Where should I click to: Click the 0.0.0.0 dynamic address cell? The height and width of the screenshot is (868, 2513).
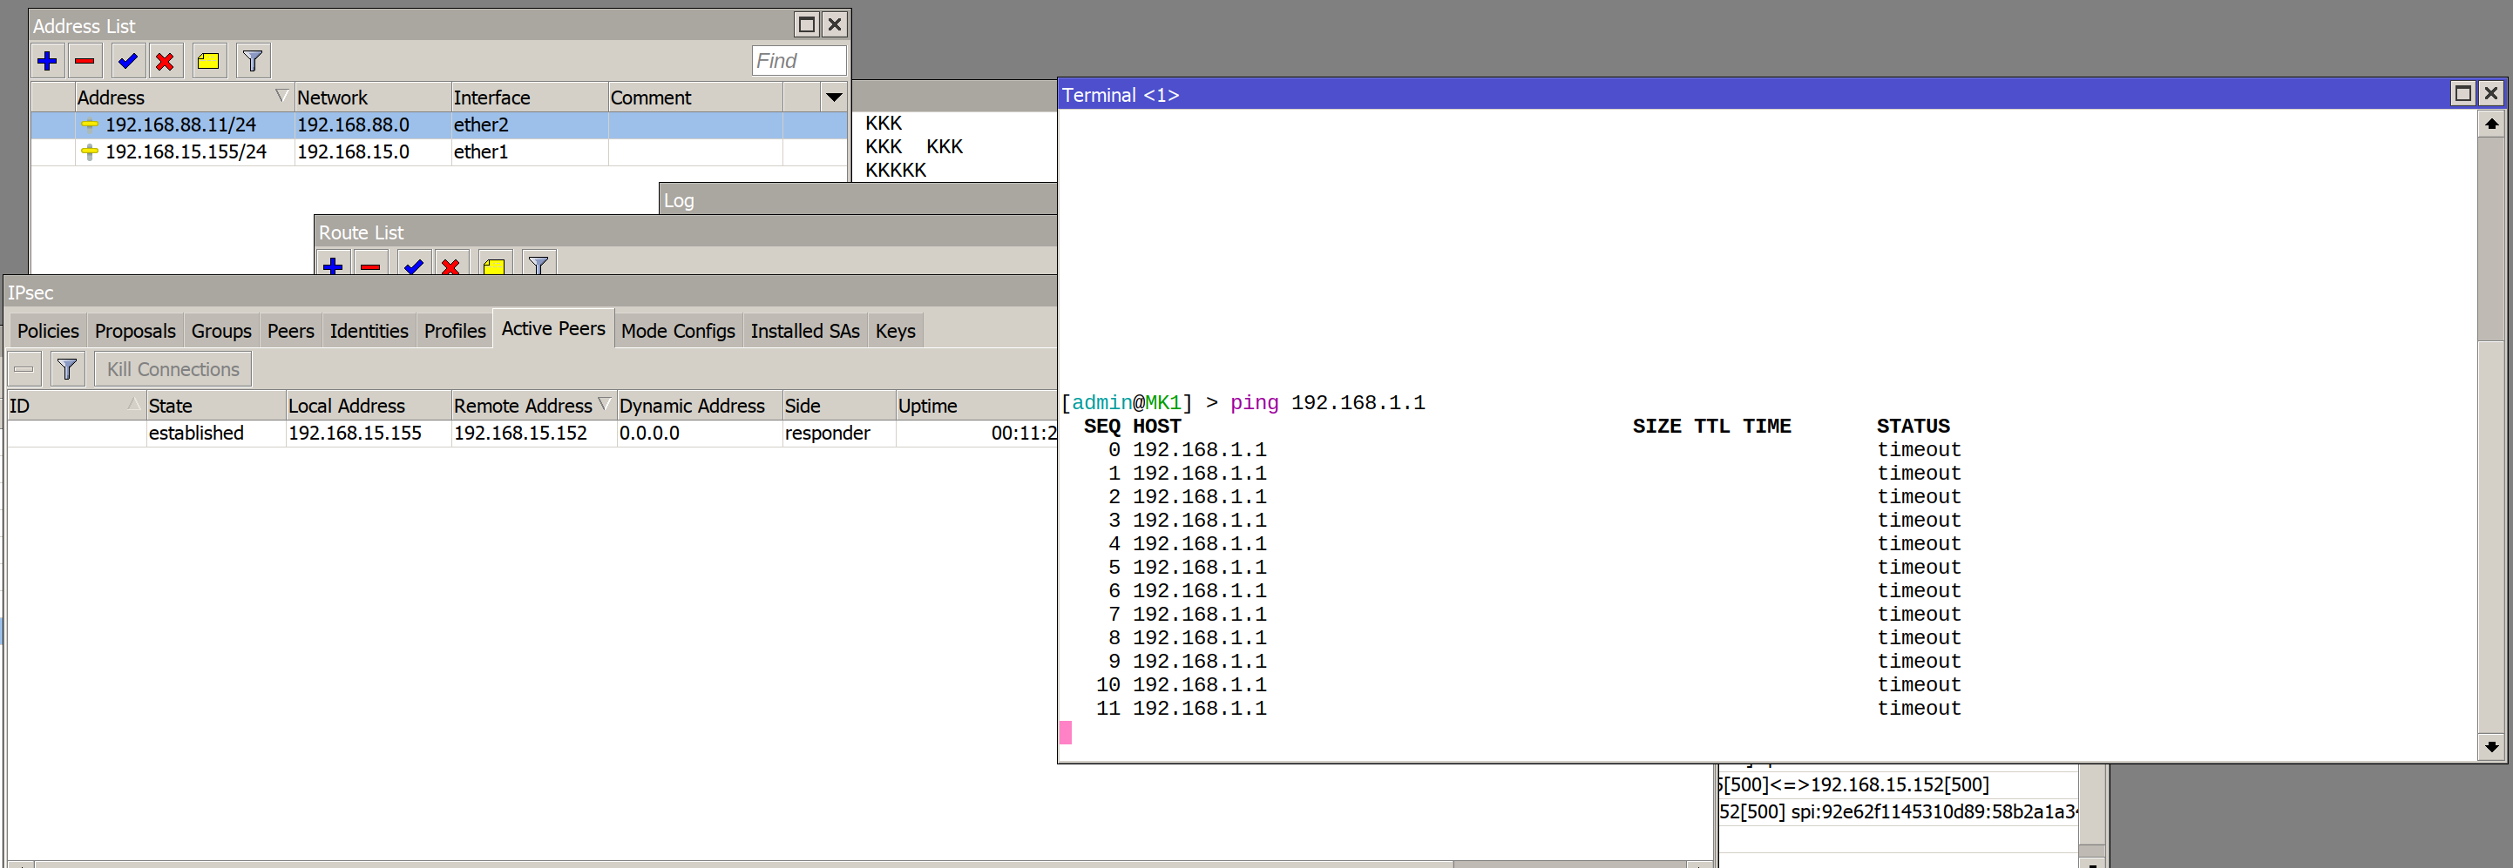(x=700, y=434)
